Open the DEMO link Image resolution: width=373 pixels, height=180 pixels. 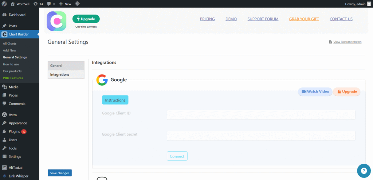click(x=231, y=19)
